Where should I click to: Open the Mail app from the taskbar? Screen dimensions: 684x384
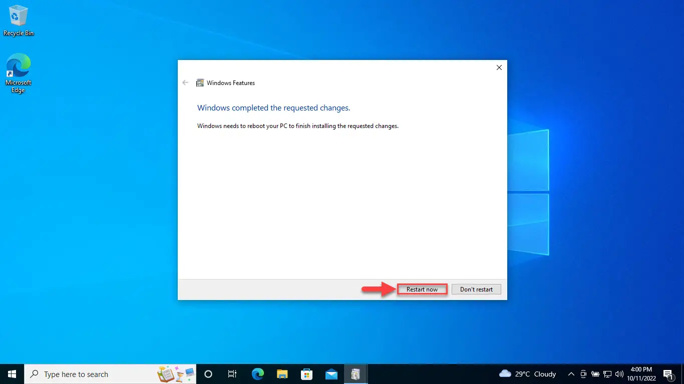331,374
